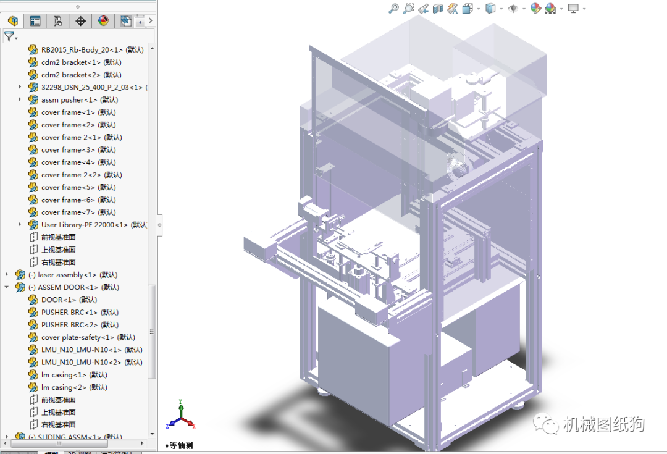Select cover plate-safety<1> part
The width and height of the screenshot is (667, 454).
coord(77,337)
